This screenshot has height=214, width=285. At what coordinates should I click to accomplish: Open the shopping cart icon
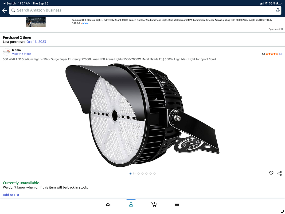click(154, 204)
